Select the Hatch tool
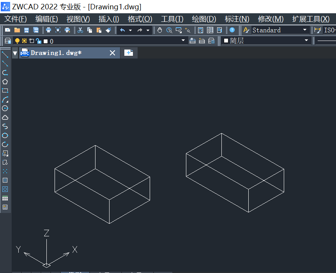Image resolution: width=336 pixels, height=273 pixels. tap(5, 180)
